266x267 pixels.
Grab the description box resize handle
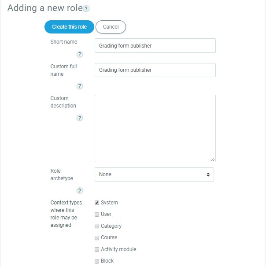point(213,159)
